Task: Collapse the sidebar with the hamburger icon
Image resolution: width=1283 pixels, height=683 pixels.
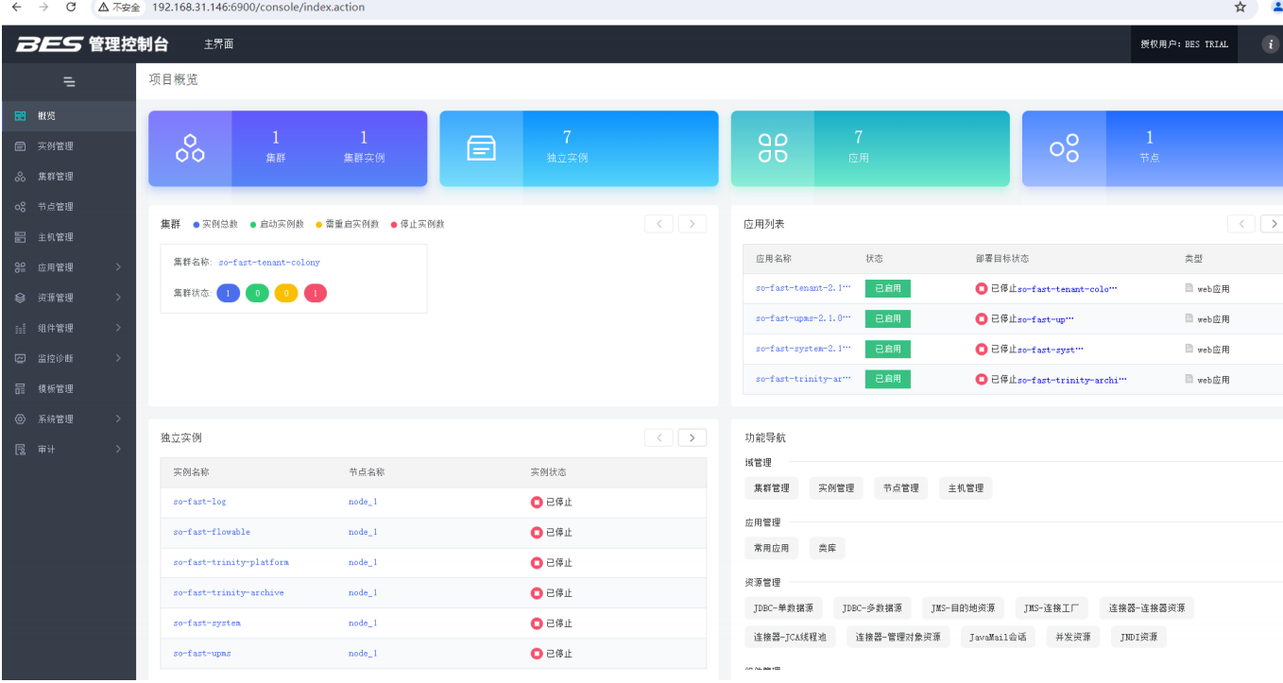Action: [69, 82]
